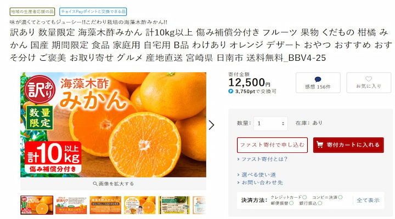Screen dimensions: 395x219
Task: Click the next image arrow
Action: (212, 125)
